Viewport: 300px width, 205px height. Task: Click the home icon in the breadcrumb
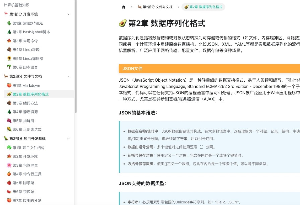tap(124, 7)
